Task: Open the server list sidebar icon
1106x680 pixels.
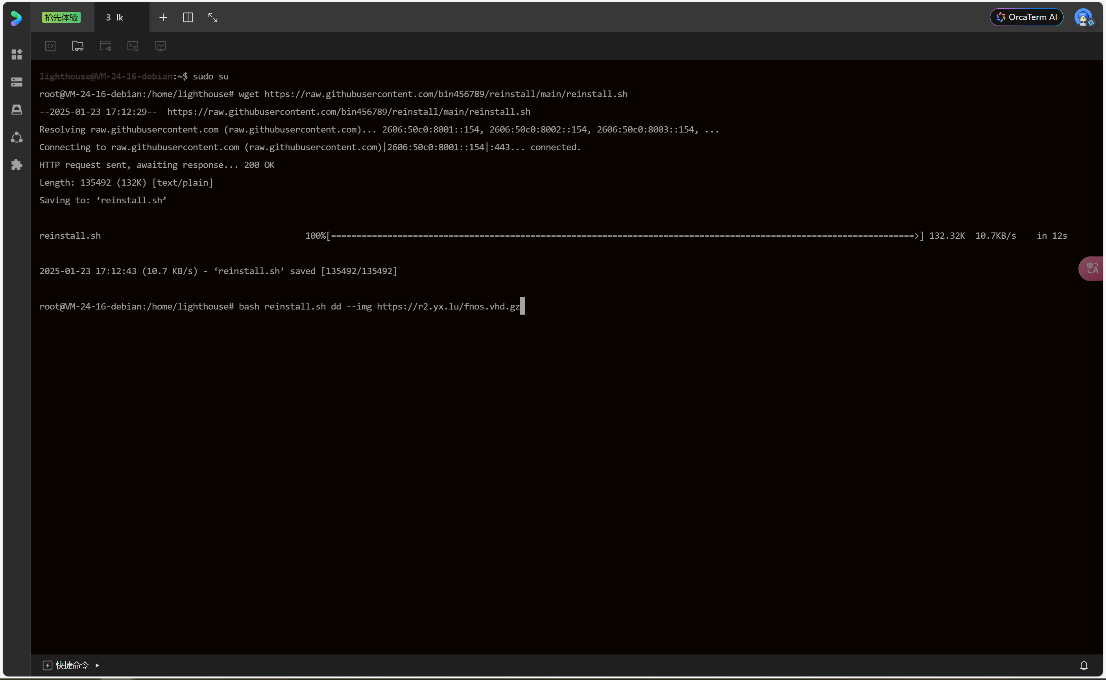Action: pos(17,82)
